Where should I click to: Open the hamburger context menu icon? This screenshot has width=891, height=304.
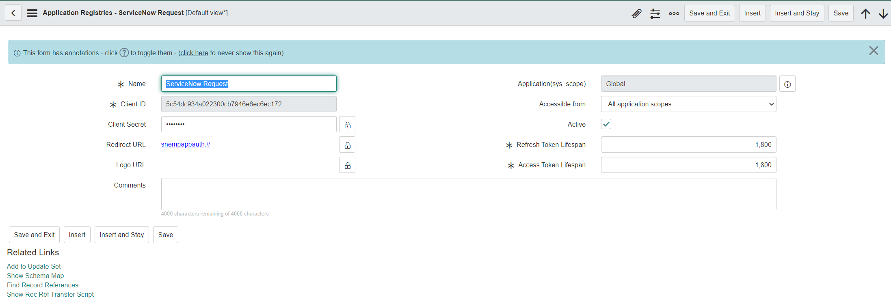[x=32, y=13]
